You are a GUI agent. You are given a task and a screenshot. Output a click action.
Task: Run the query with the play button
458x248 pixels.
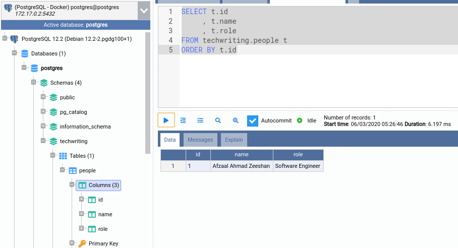tap(166, 120)
